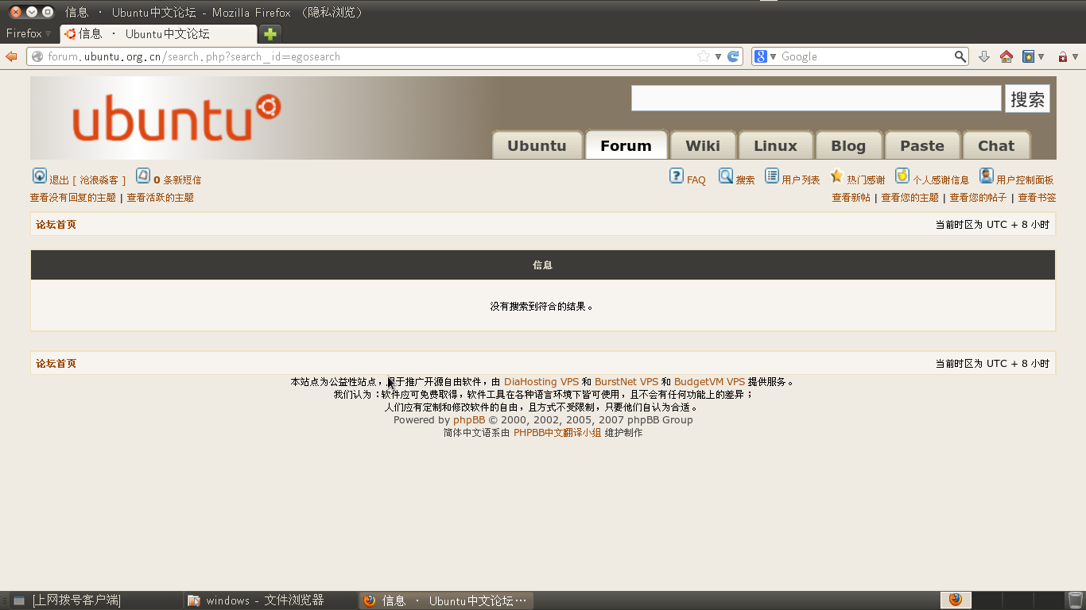Viewport: 1086px width, 610px height.
Task: Open the phpBB link in footer
Action: tap(469, 420)
